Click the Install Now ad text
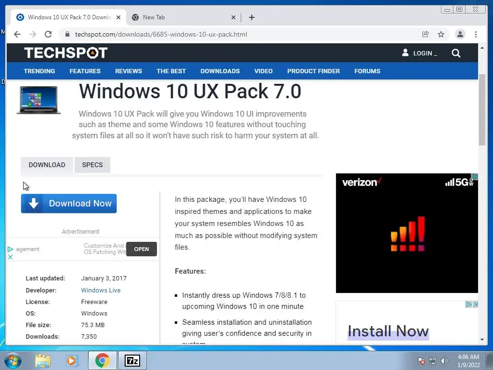Image resolution: width=493 pixels, height=370 pixels. (x=388, y=331)
